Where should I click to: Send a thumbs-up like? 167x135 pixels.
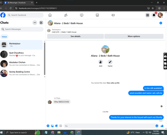tap(162, 126)
